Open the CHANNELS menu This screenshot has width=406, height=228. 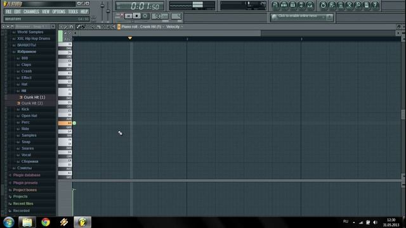[31, 11]
